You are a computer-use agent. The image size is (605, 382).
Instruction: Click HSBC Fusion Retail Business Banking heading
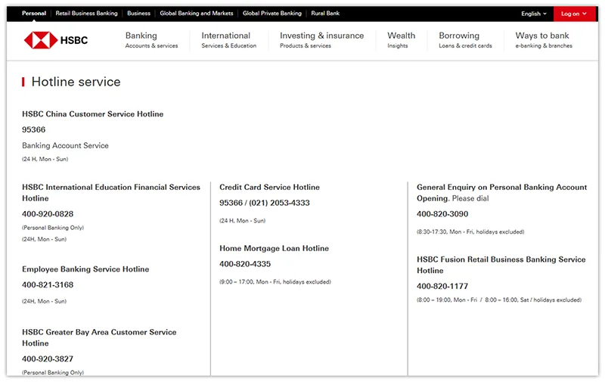tap(501, 265)
